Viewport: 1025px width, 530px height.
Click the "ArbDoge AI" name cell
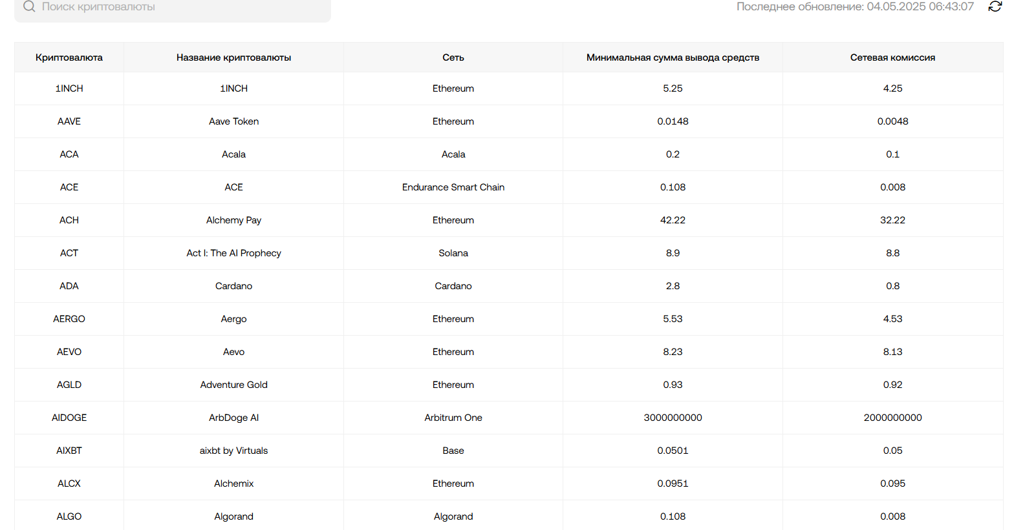233,418
